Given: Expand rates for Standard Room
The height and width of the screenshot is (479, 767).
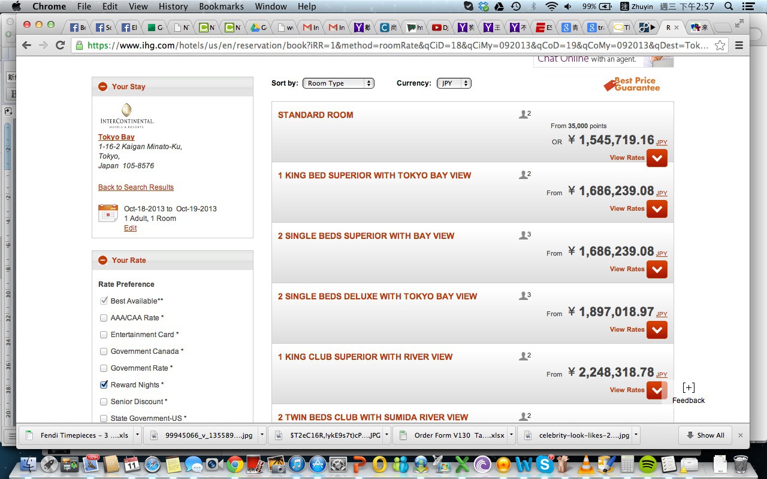Looking at the screenshot, I should (657, 158).
